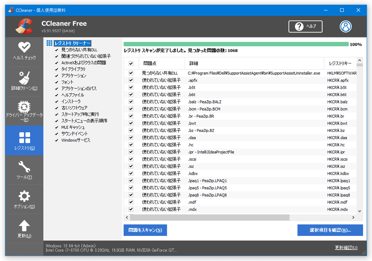Open ツール wrench icon

[x=24, y=167]
